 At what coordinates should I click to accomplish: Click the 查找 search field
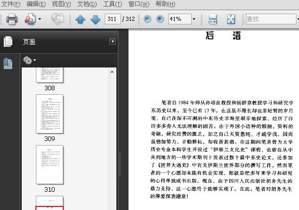[x=271, y=19]
